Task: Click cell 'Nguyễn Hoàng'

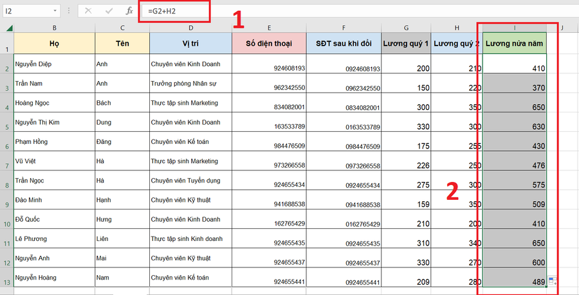Action: (54, 277)
